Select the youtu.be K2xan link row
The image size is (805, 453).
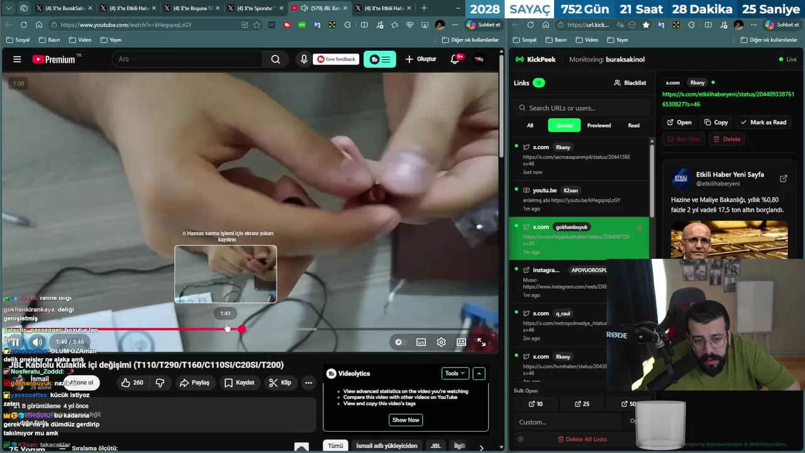click(579, 199)
